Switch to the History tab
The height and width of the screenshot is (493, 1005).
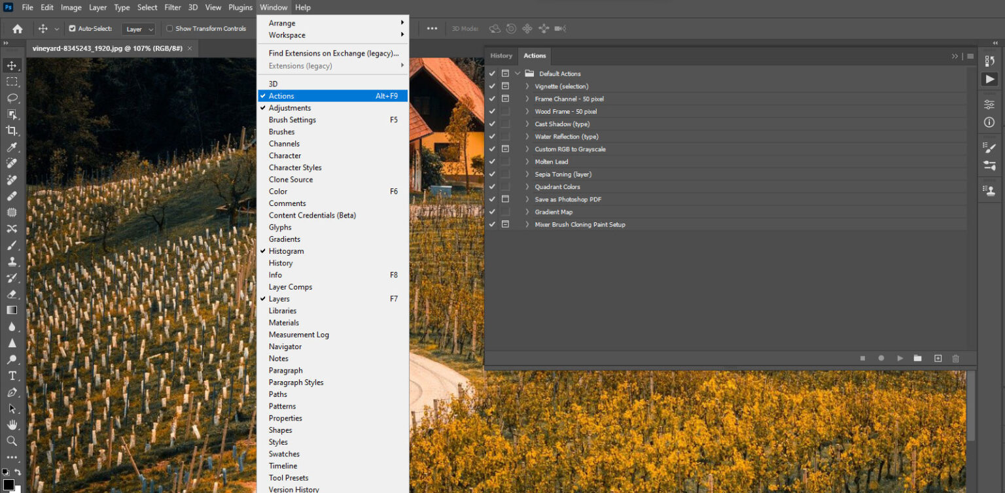click(501, 56)
